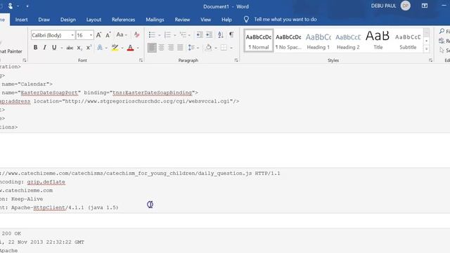
Task: Expand font color options arrow
Action: [x=138, y=48]
